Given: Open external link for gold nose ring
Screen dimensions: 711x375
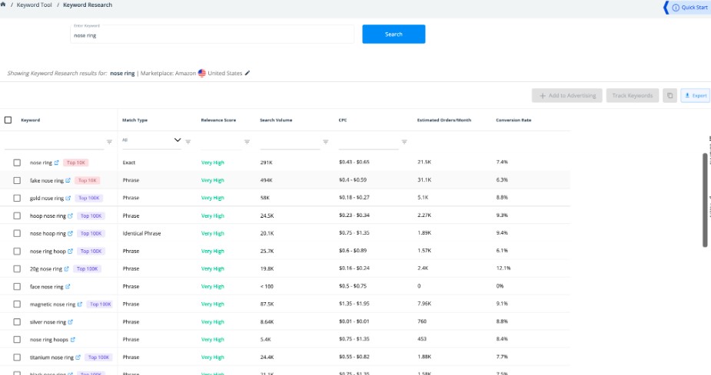Looking at the screenshot, I should tap(68, 198).
